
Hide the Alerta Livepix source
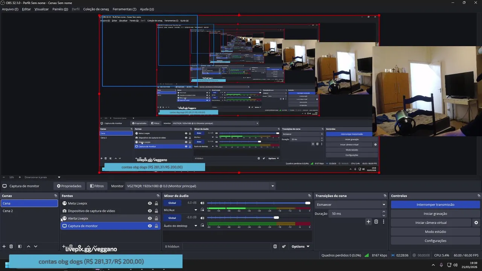150,218
